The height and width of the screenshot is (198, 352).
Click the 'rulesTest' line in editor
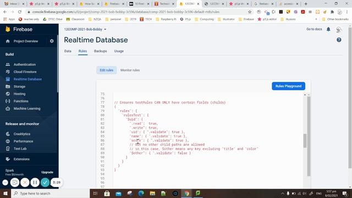135,115
